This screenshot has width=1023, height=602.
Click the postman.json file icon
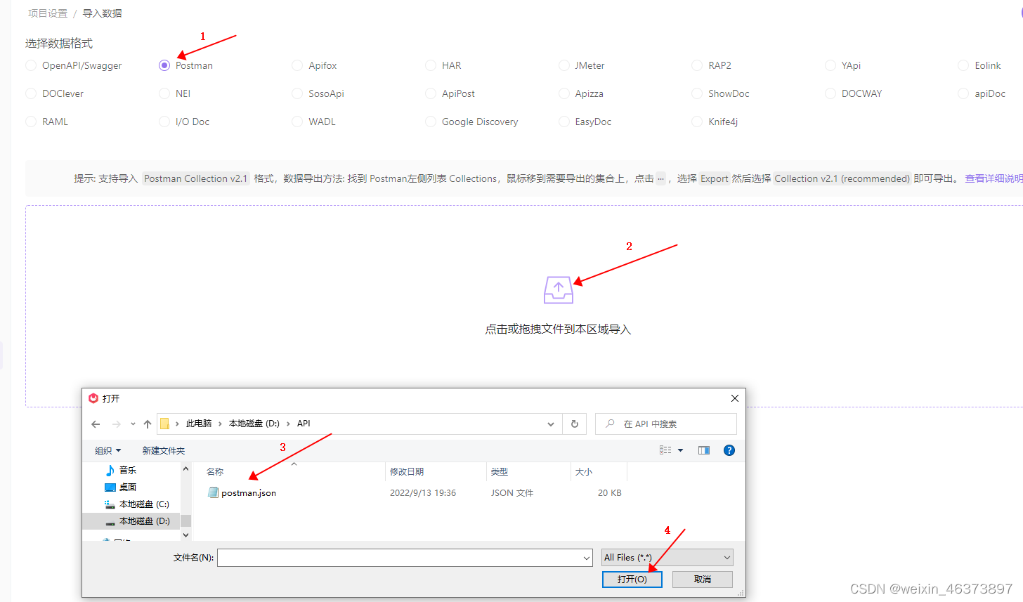point(214,492)
